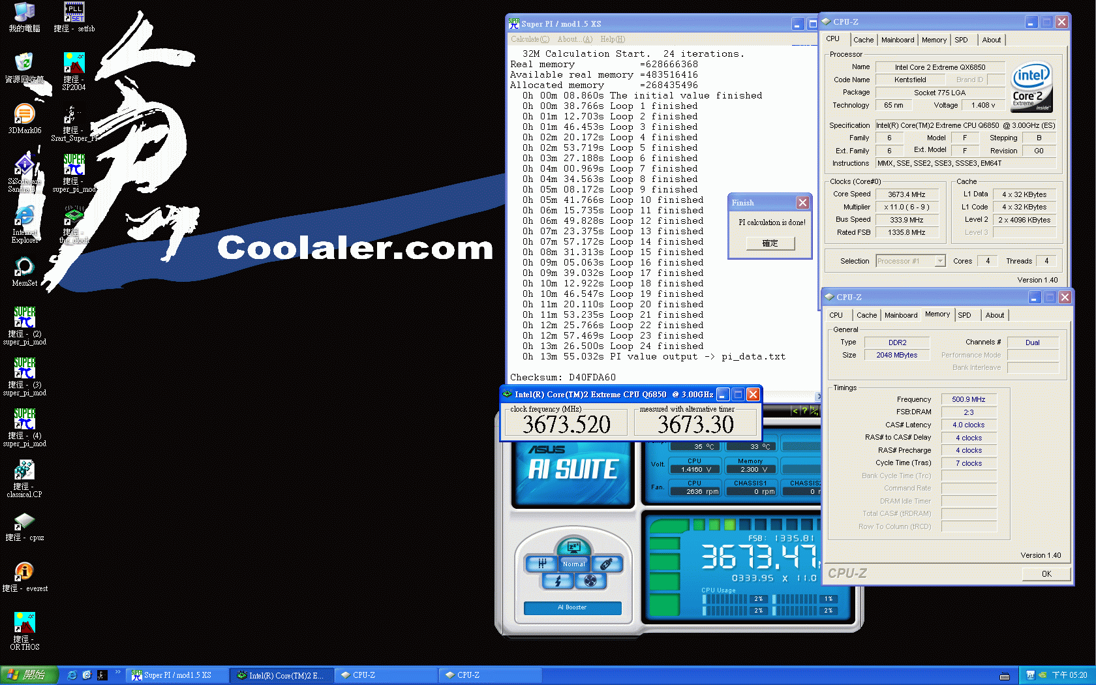Open the Calculate menu in Super PI

point(529,39)
